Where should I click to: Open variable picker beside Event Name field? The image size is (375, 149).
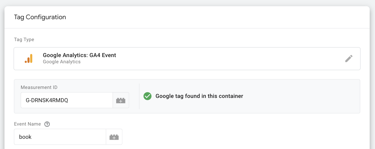pyautogui.click(x=114, y=137)
